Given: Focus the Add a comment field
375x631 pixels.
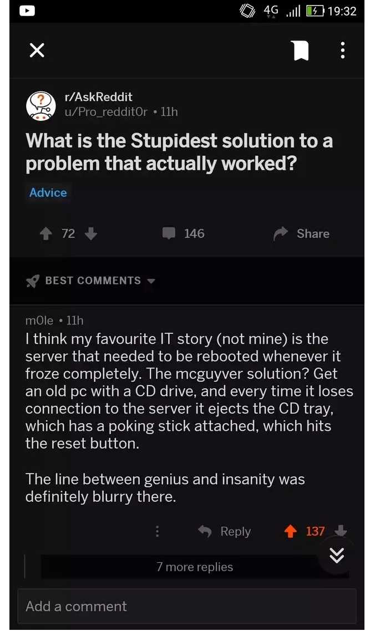Looking at the screenshot, I should click(187, 607).
